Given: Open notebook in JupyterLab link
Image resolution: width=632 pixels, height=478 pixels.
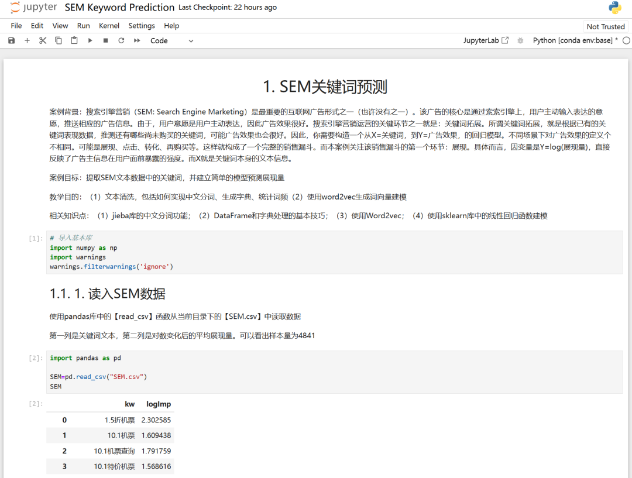Looking at the screenshot, I should (x=486, y=40).
